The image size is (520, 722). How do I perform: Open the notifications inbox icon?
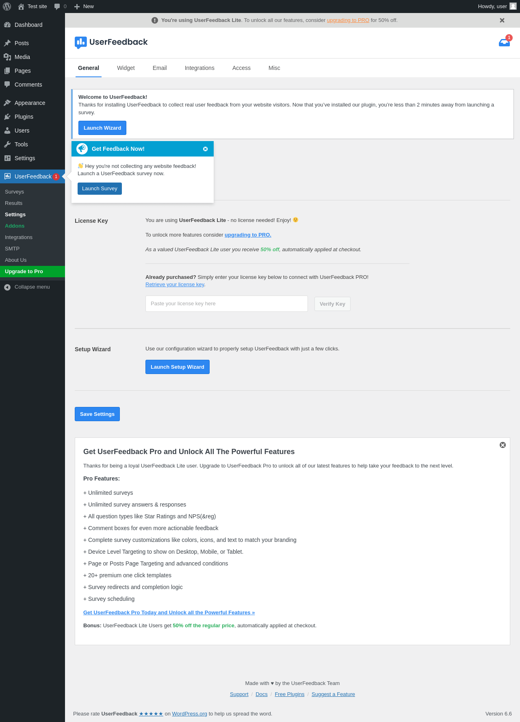[x=504, y=42]
